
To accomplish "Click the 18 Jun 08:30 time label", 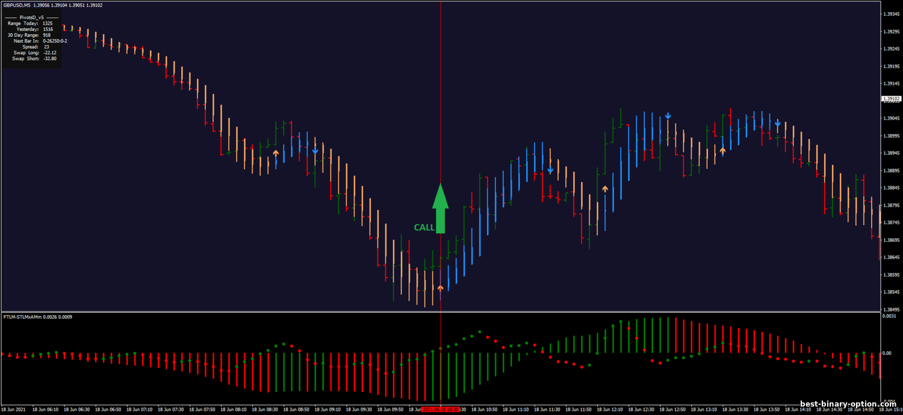I will coord(265,409).
